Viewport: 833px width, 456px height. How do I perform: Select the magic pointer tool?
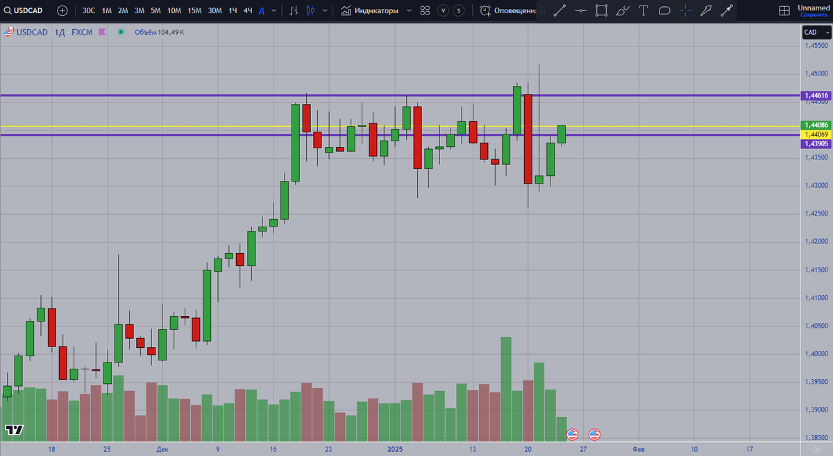tap(727, 10)
